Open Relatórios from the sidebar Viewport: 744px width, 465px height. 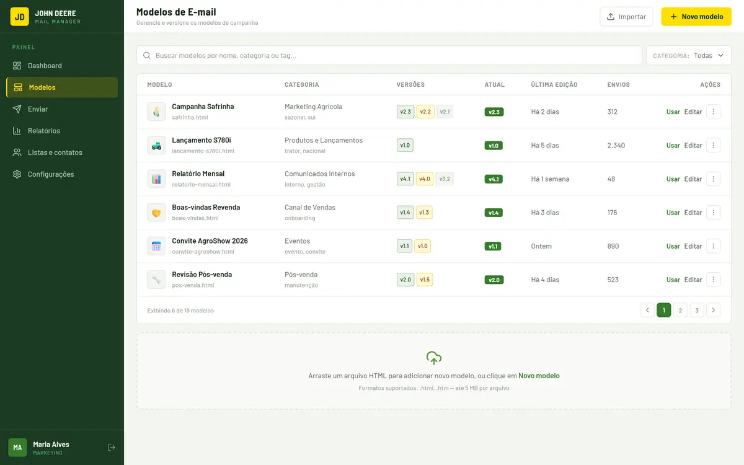click(x=62, y=131)
